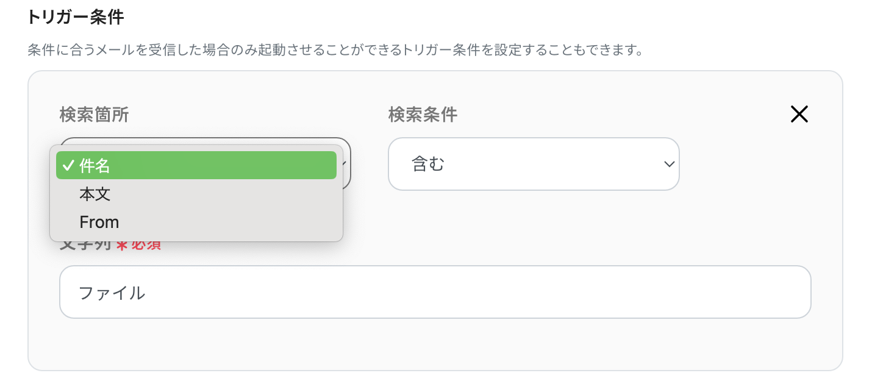Click the 検索条件 field label
This screenshot has height=384, width=872.
click(423, 115)
